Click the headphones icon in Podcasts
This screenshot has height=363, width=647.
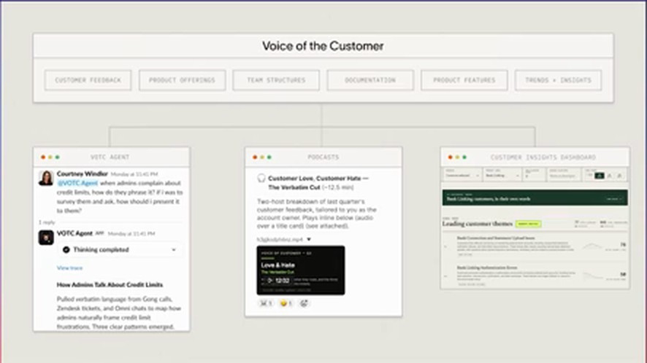[x=261, y=178]
